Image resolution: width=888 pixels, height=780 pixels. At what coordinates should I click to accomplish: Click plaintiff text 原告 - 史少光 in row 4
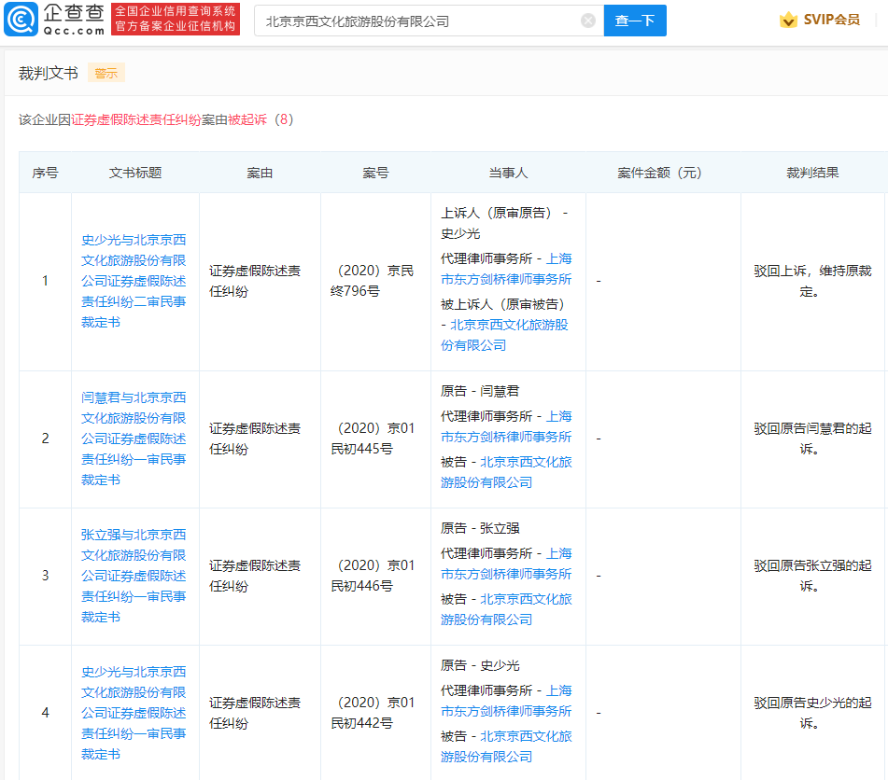click(x=480, y=665)
